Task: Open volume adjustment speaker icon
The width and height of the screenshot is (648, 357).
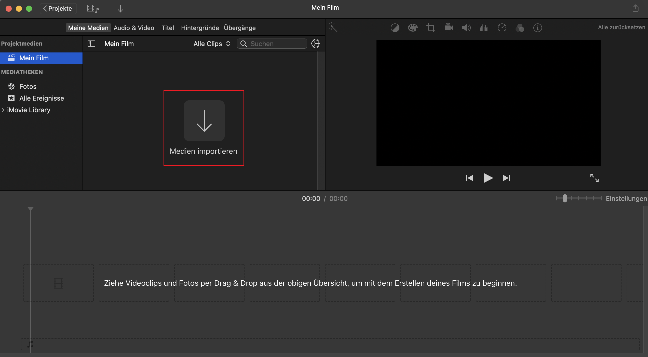Action: [x=466, y=28]
